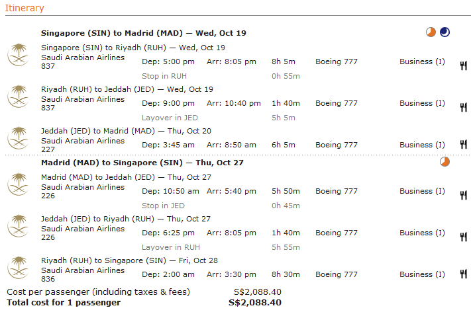Click the meal icon on Madrid–Jeddah segment
Viewport: 471px width, 312px height.
pyautogui.click(x=463, y=194)
